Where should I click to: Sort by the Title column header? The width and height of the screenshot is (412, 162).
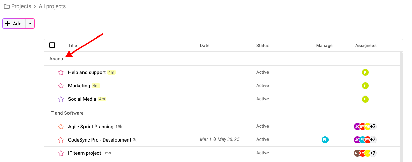click(73, 45)
